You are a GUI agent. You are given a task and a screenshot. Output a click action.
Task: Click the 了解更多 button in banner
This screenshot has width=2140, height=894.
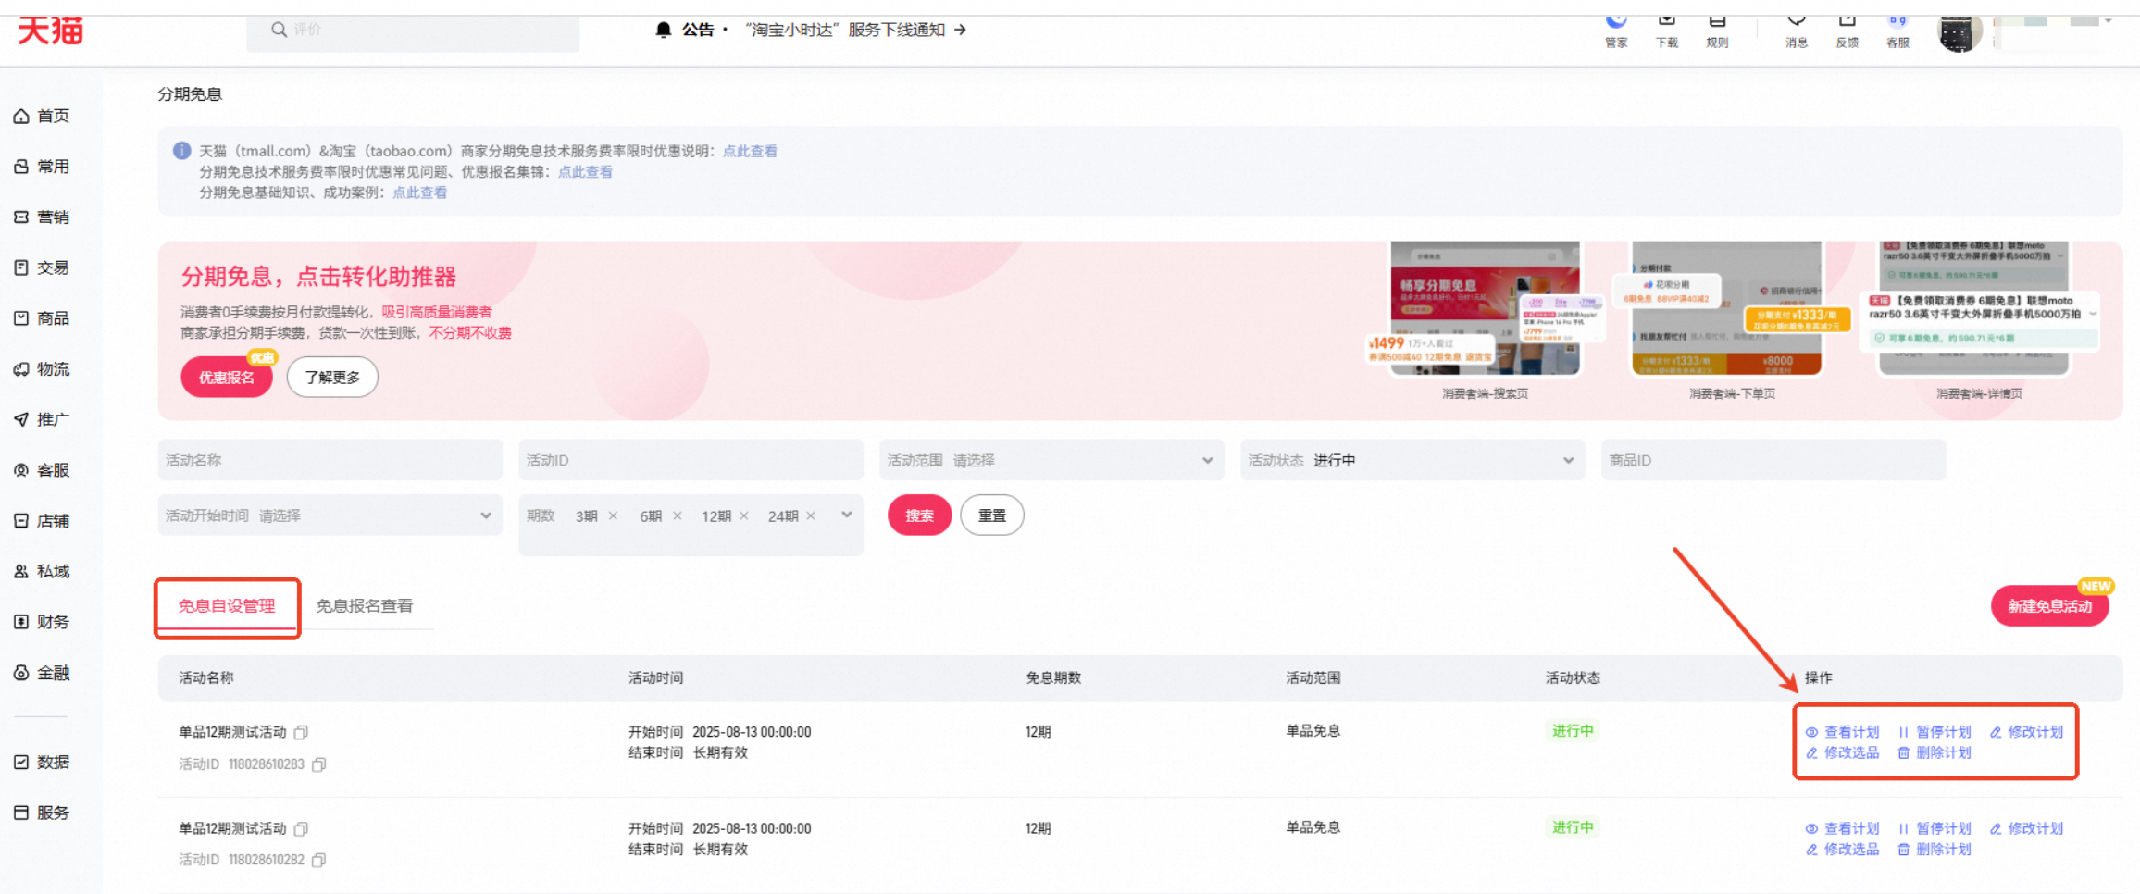(332, 378)
